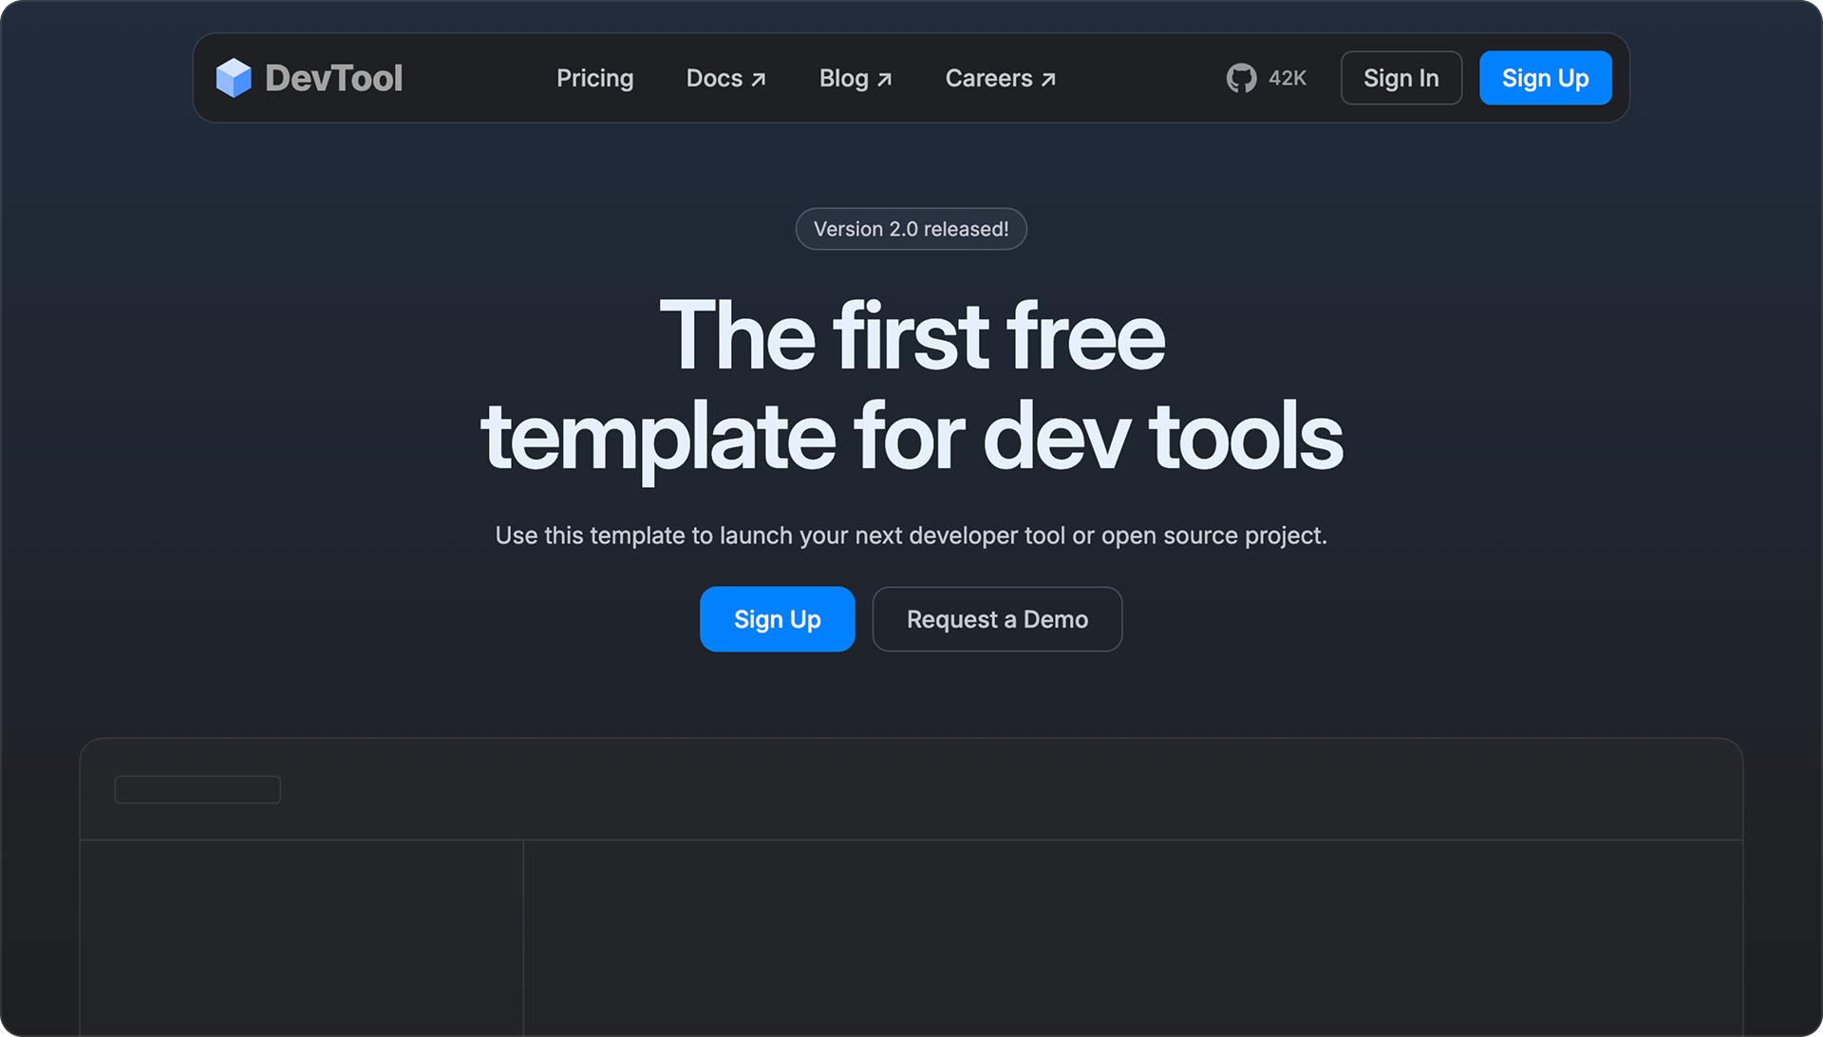Viewport: 1823px width, 1037px height.
Task: Click the Sign In button
Action: (1401, 78)
